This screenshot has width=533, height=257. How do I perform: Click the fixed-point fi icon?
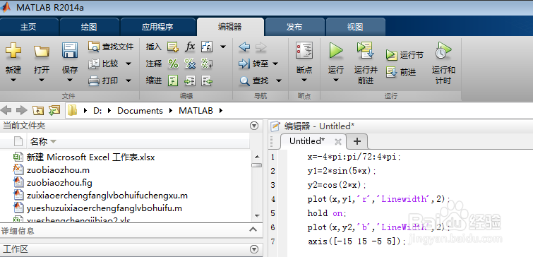207,47
